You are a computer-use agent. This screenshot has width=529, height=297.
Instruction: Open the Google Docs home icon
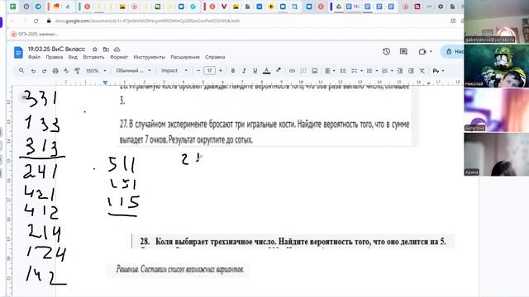coord(18,53)
